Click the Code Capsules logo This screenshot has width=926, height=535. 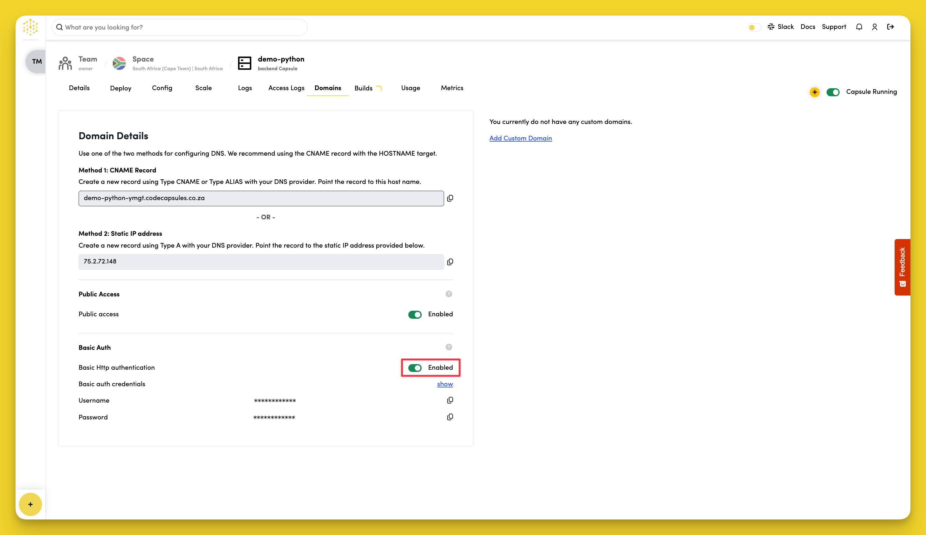pos(30,27)
